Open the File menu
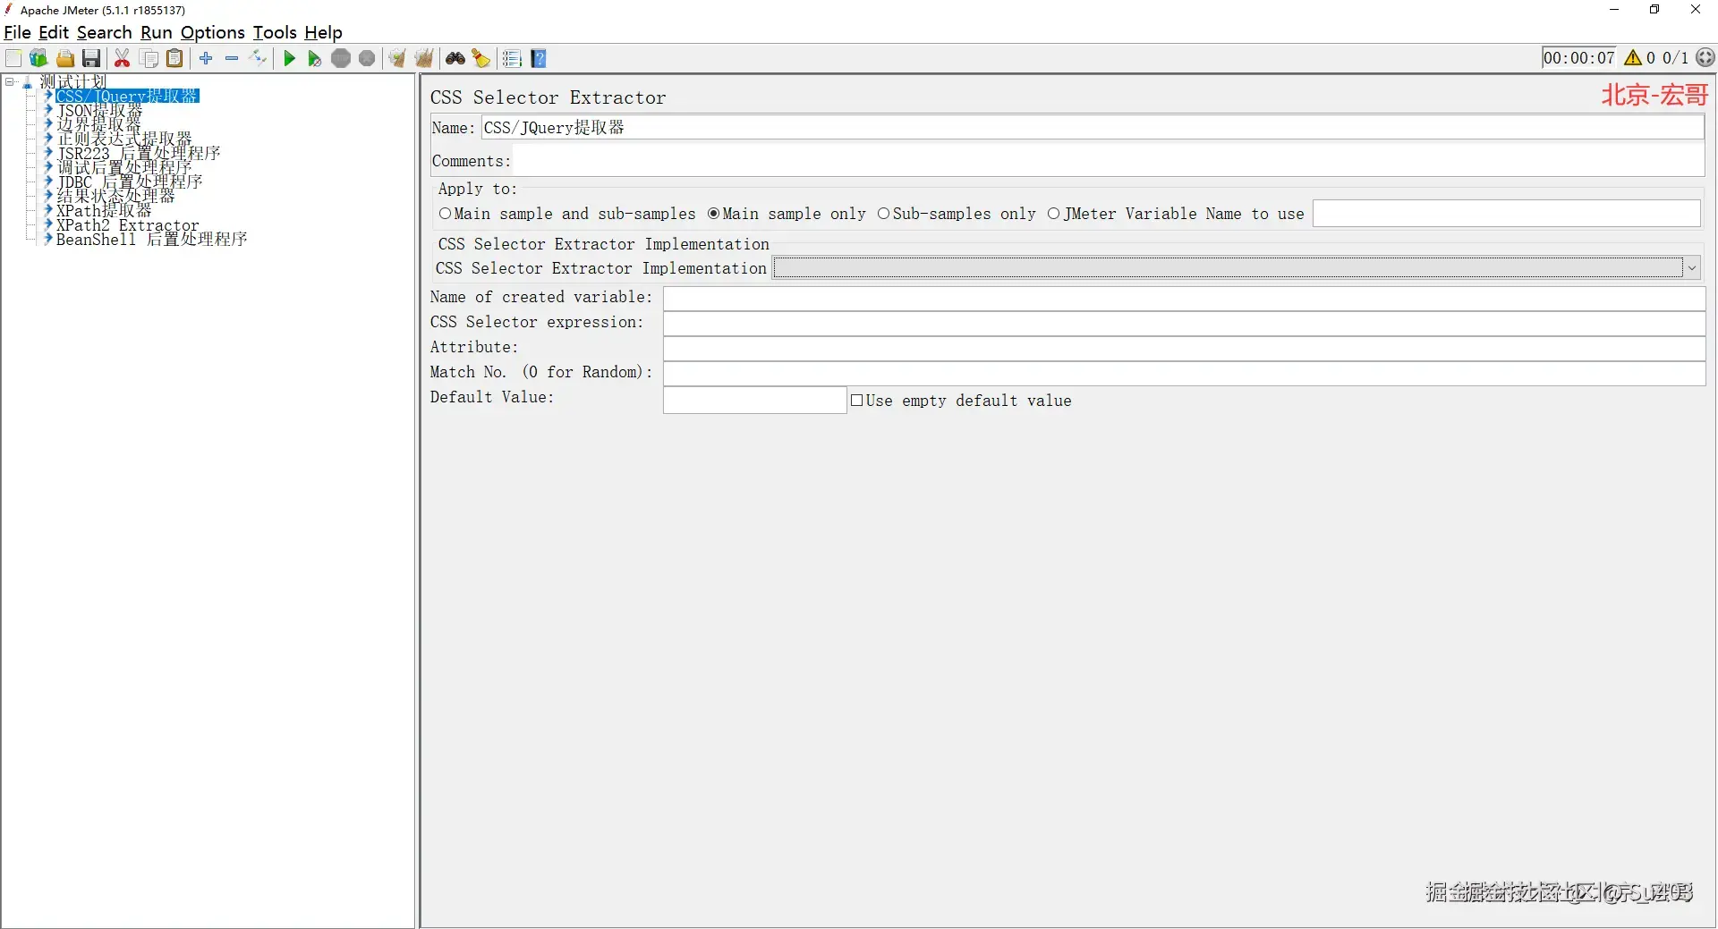 17,33
